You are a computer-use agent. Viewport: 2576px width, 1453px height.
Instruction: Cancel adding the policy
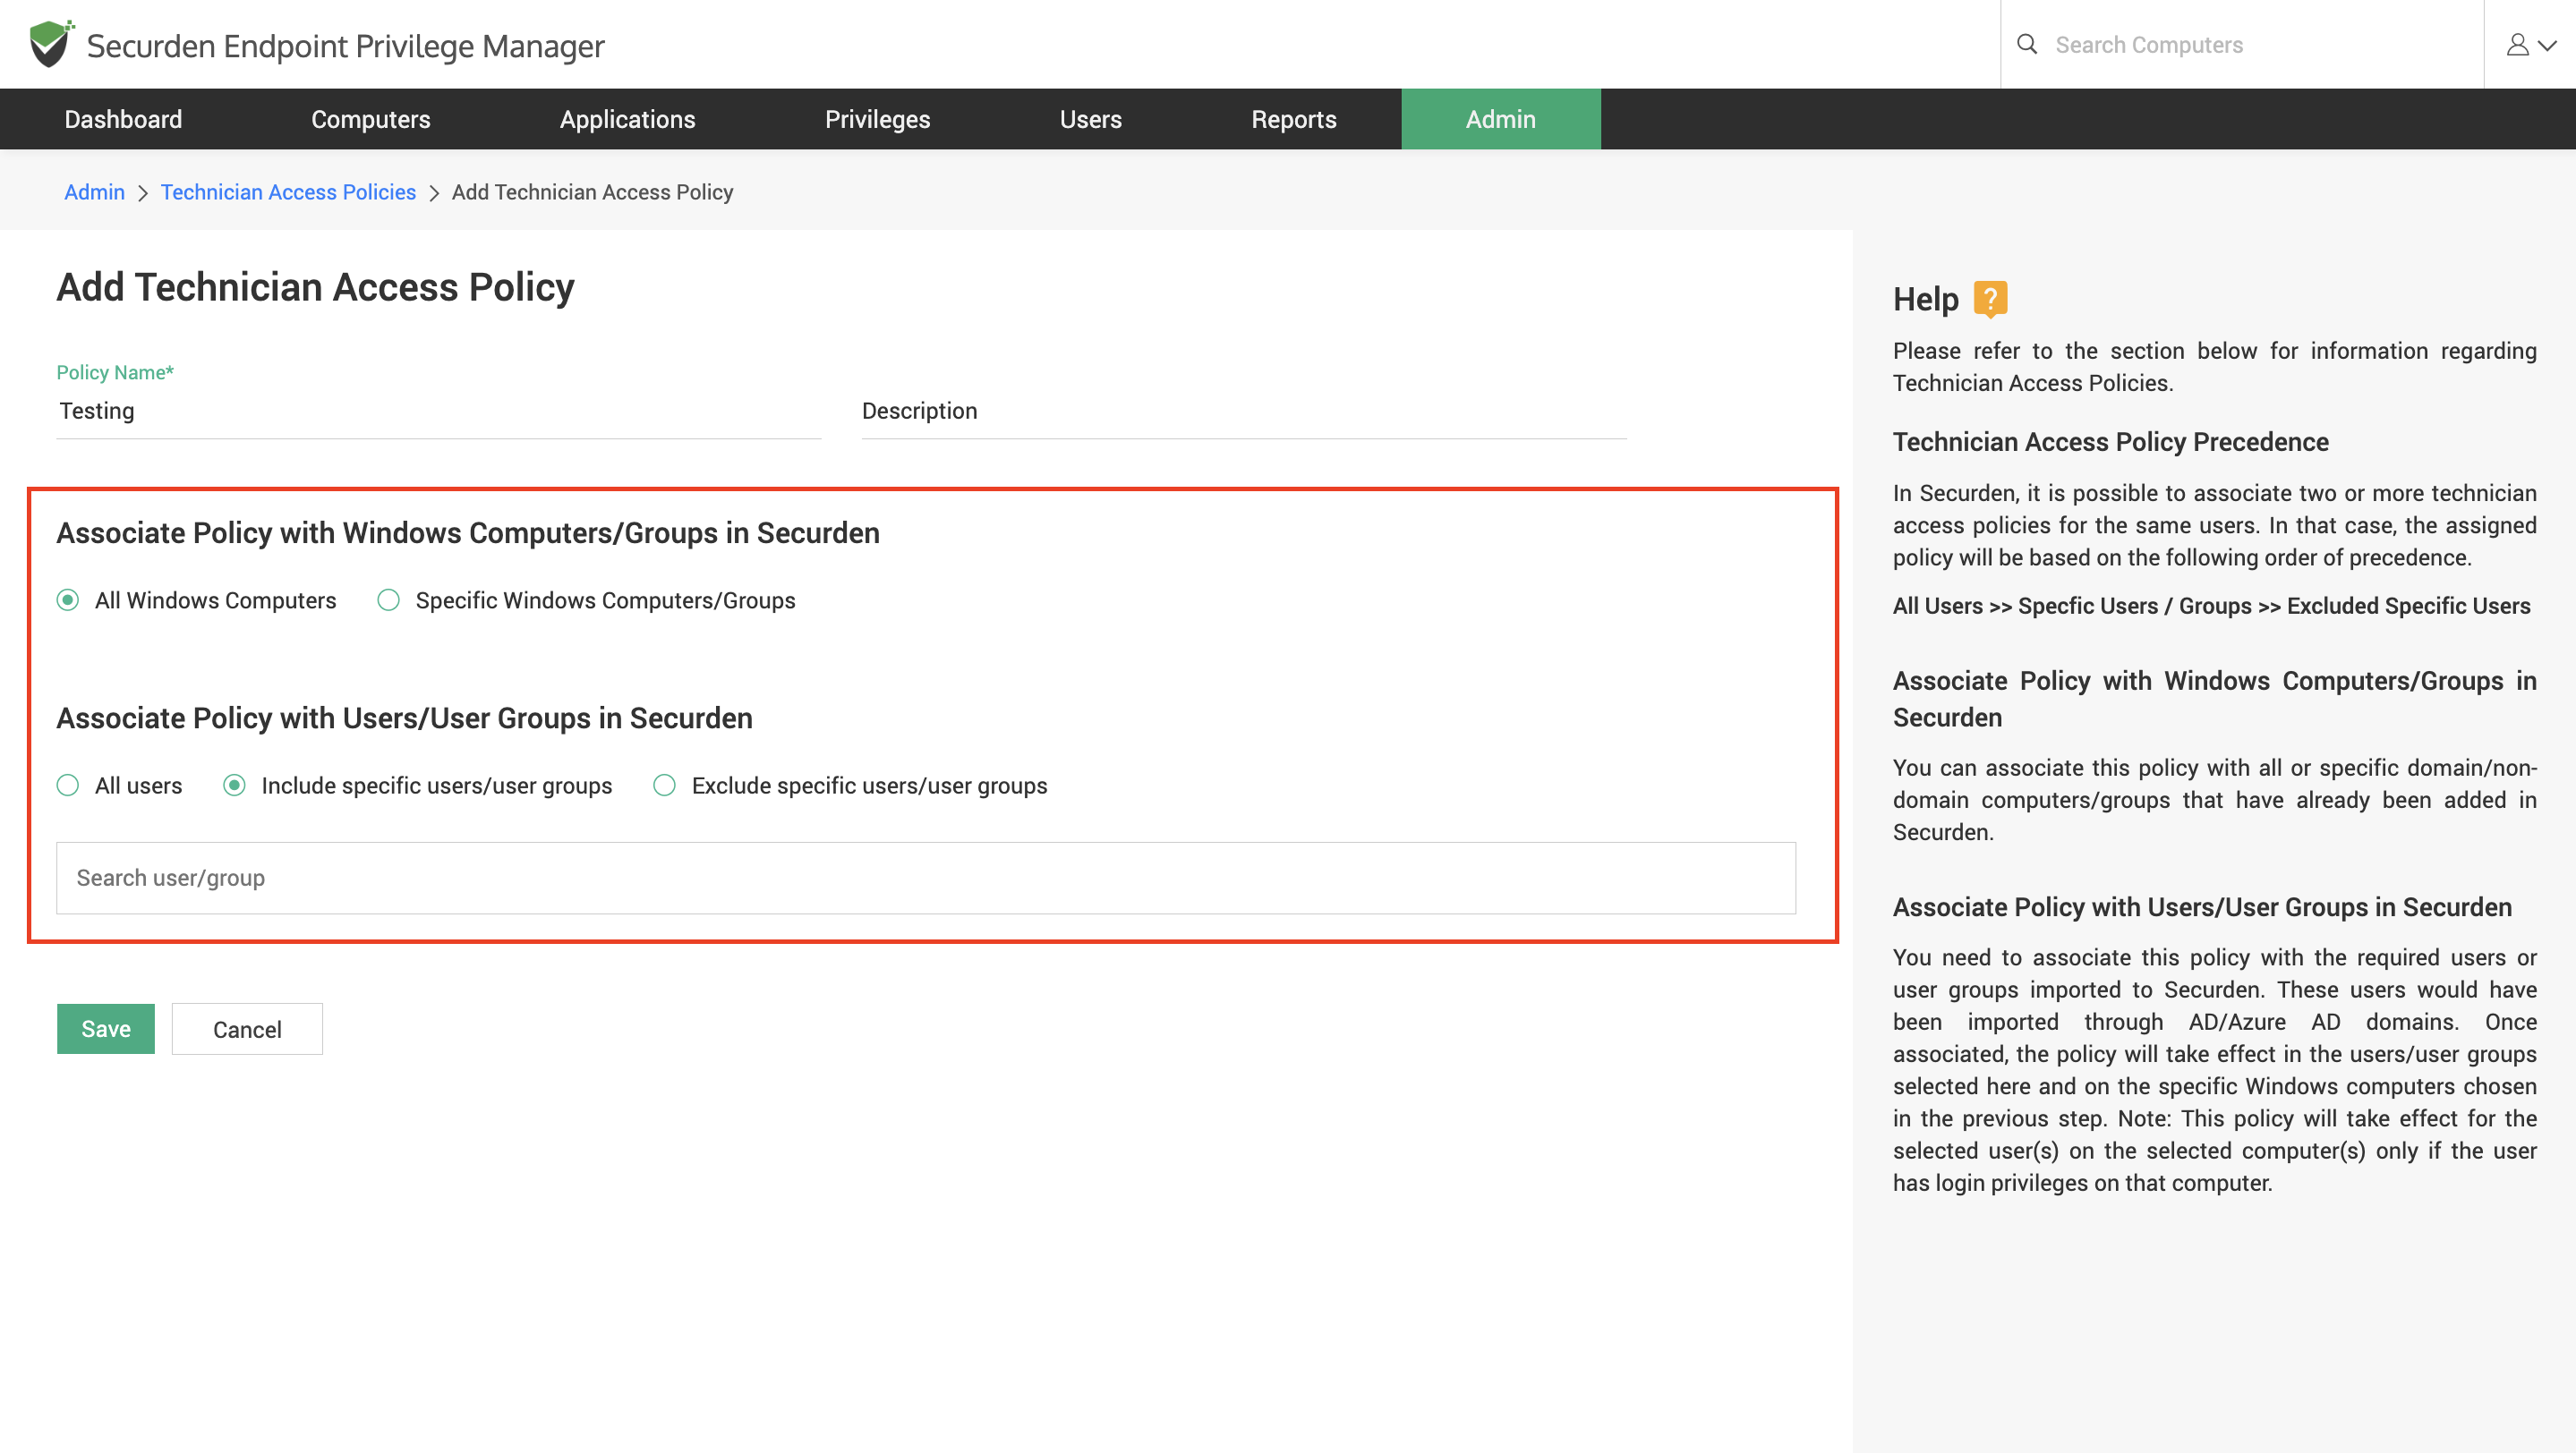(247, 1028)
